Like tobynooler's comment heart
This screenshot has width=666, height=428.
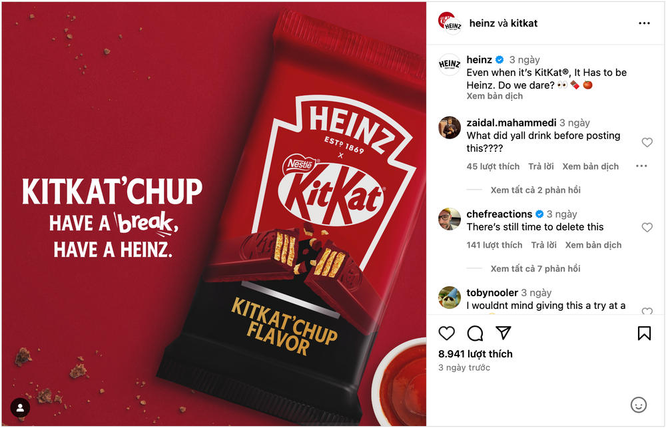(x=647, y=311)
